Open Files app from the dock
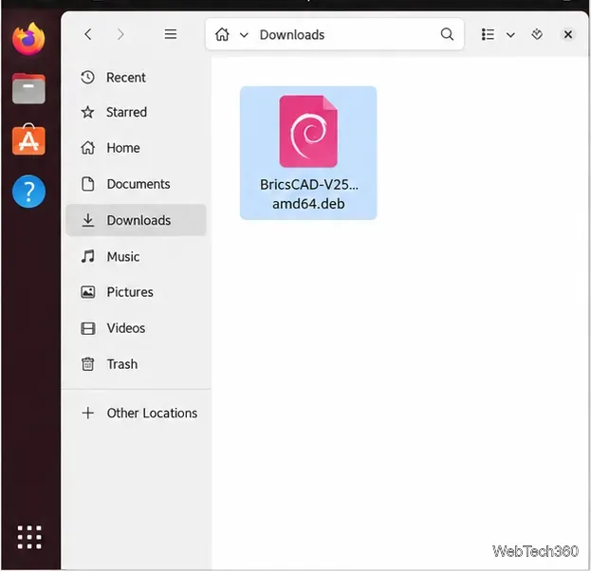Viewport: 591px width, 571px height. pos(28,88)
